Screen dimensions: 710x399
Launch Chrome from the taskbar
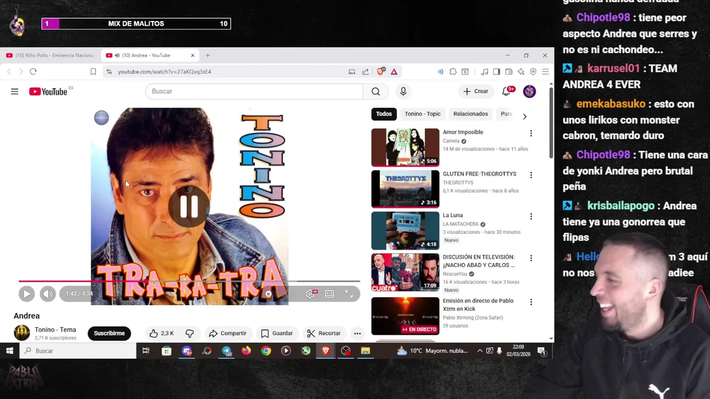[266, 351]
